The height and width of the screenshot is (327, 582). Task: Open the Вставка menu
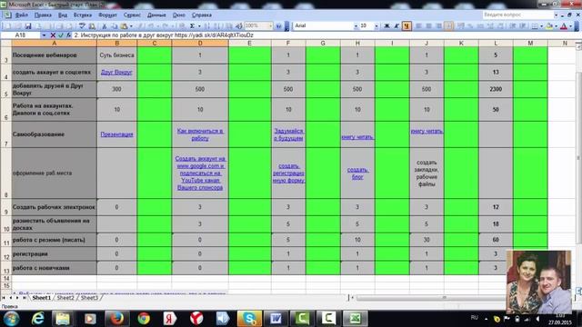(83, 15)
